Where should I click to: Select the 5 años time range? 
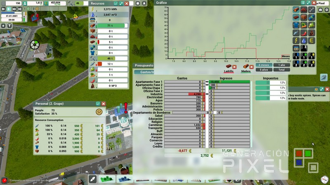click(264, 69)
